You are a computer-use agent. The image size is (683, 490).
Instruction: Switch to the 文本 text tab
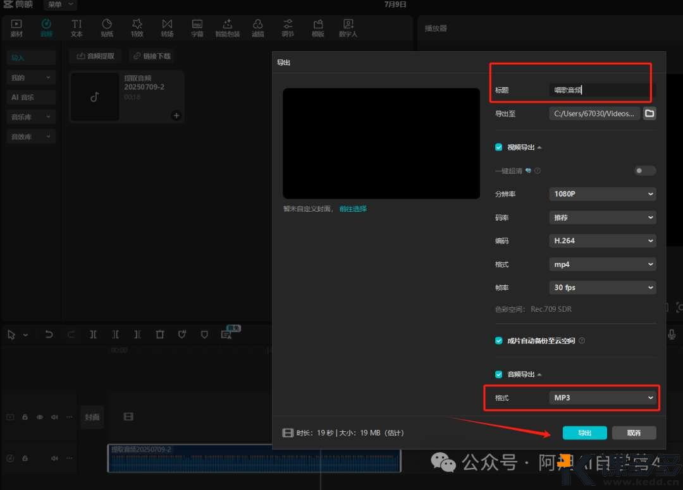click(x=77, y=28)
